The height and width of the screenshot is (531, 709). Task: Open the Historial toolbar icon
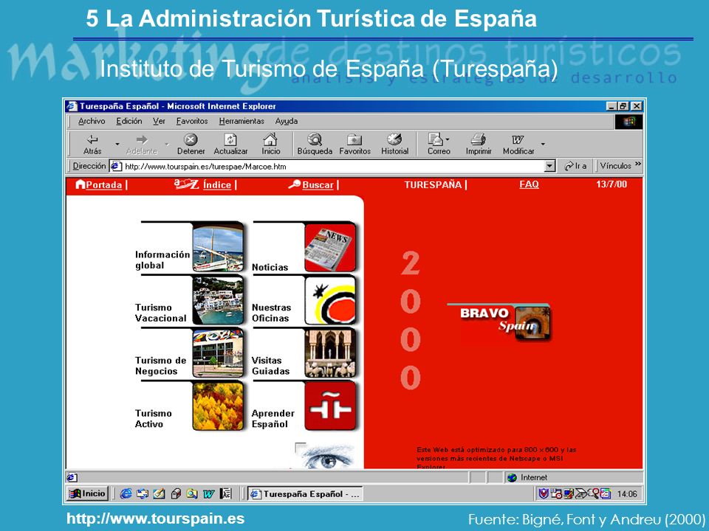[x=394, y=139]
